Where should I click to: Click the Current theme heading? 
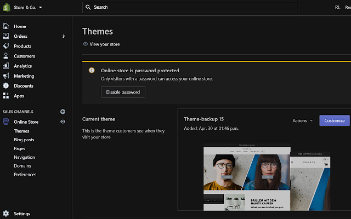coord(99,119)
